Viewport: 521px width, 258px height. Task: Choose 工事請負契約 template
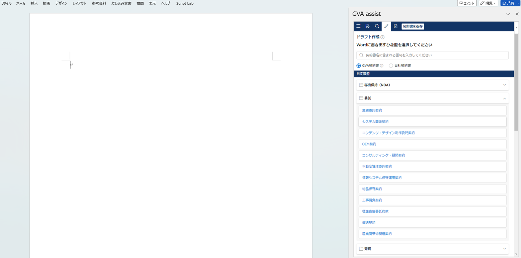(432, 200)
